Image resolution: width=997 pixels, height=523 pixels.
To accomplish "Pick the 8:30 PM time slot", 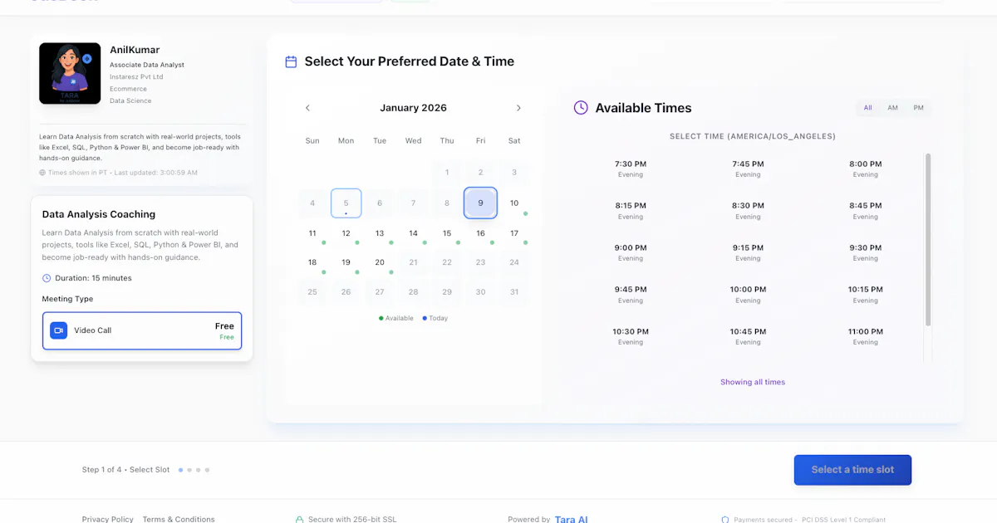I will pos(748,211).
